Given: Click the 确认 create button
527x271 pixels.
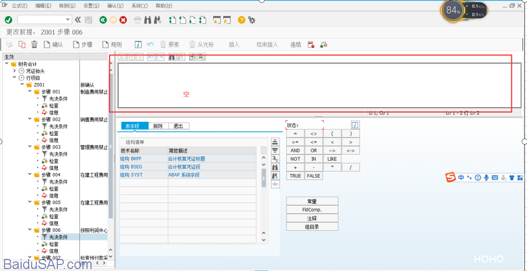Looking at the screenshot, I should (53, 44).
